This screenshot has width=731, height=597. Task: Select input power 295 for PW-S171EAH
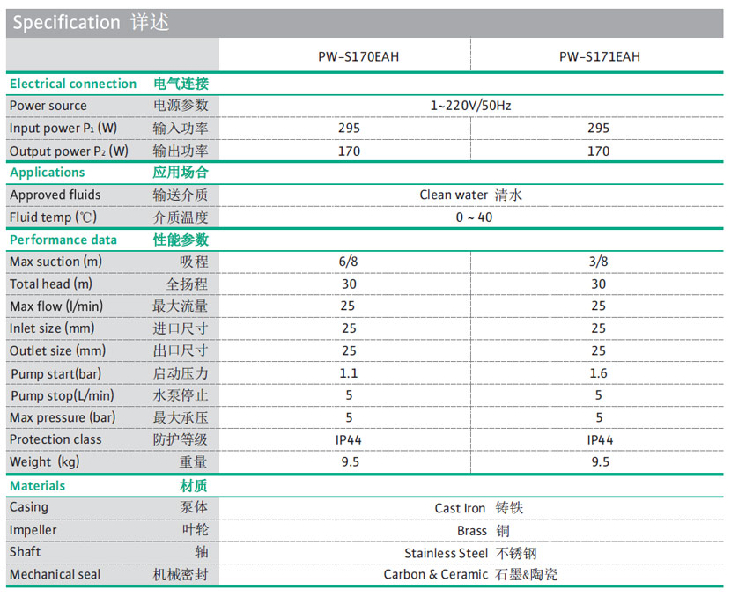pos(599,129)
